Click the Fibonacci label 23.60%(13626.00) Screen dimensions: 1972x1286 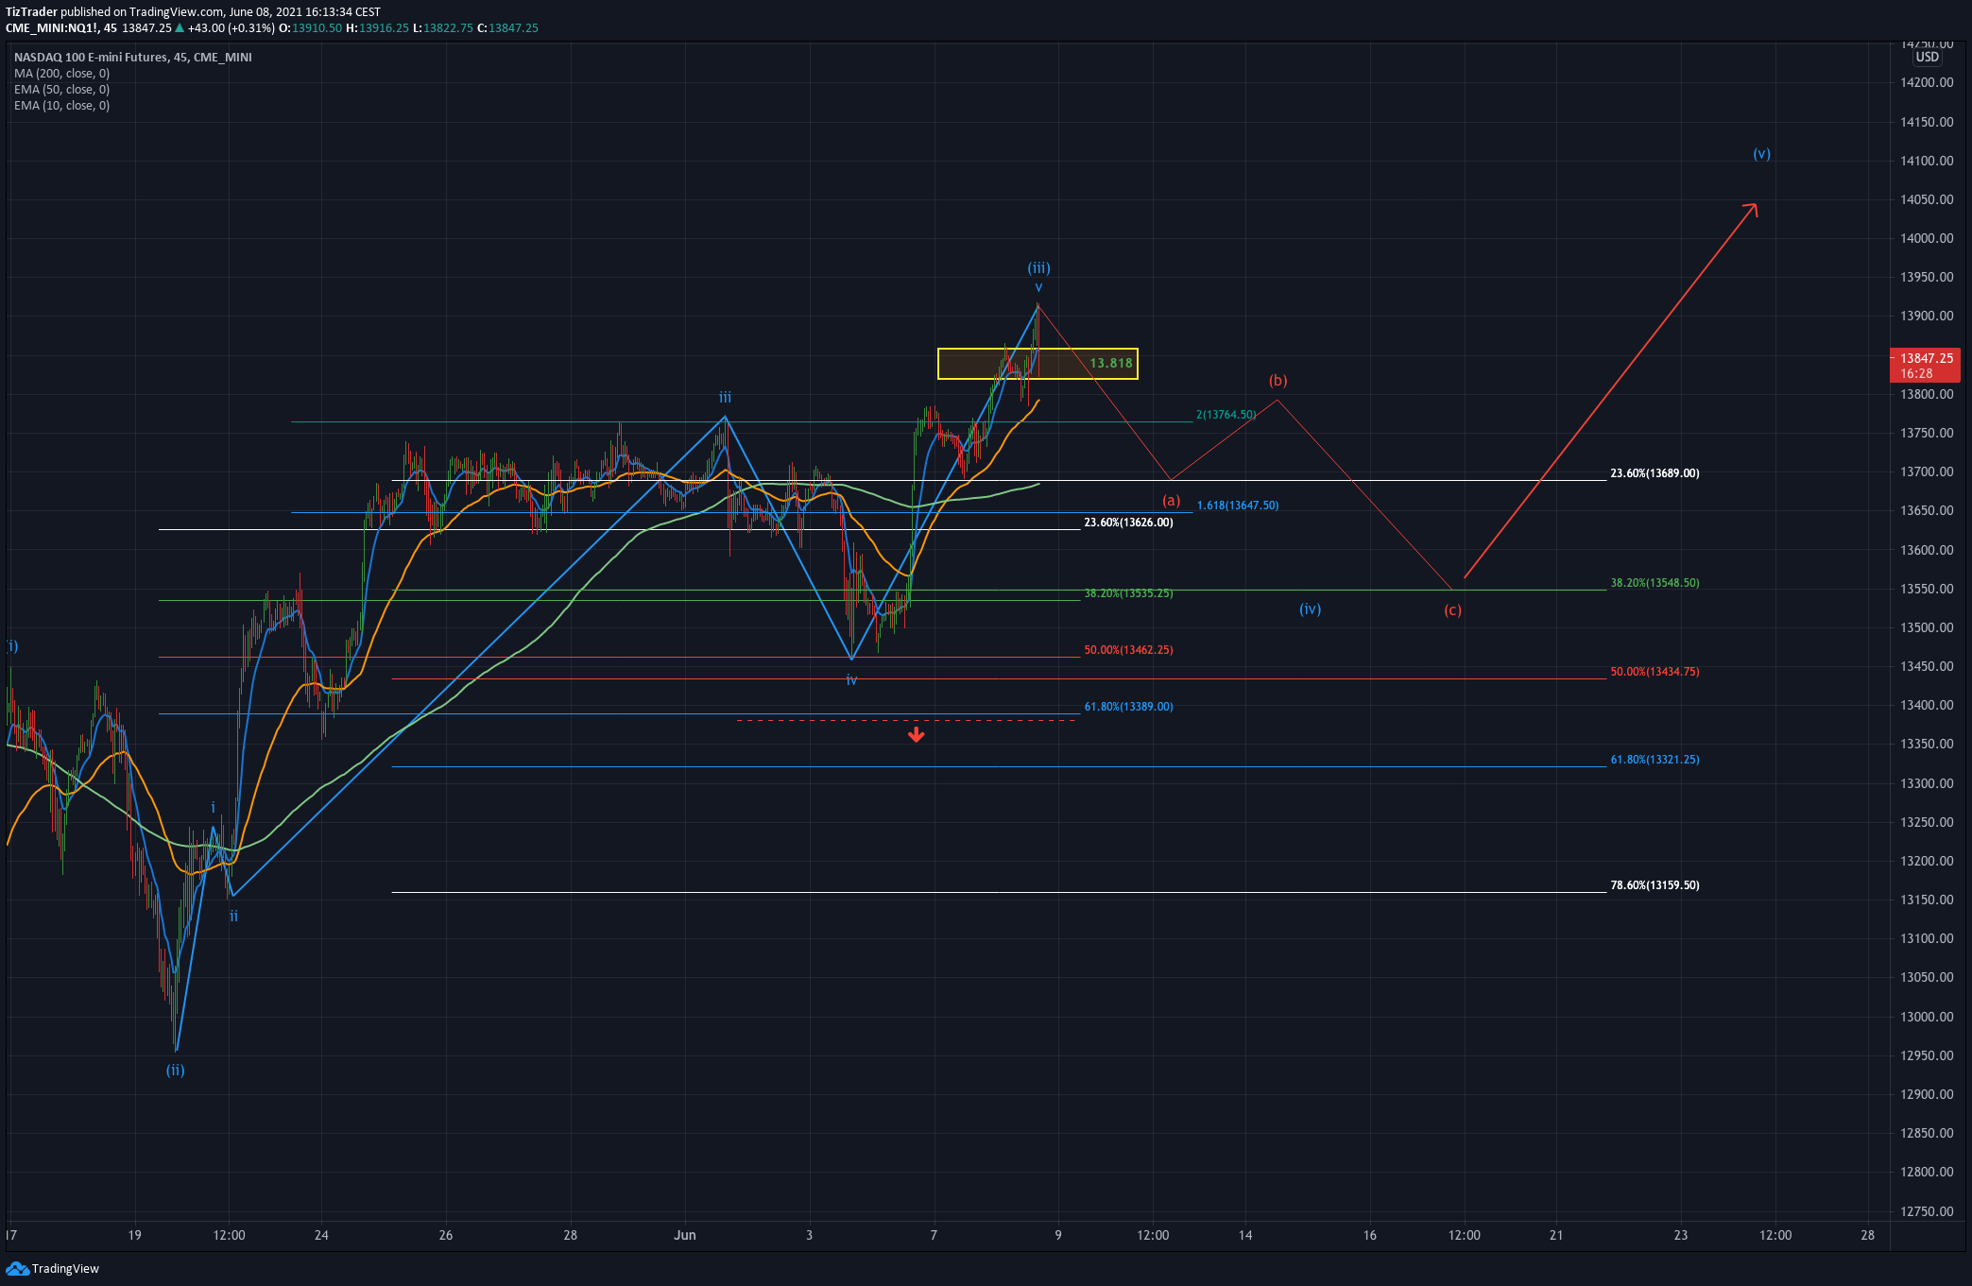1128,523
